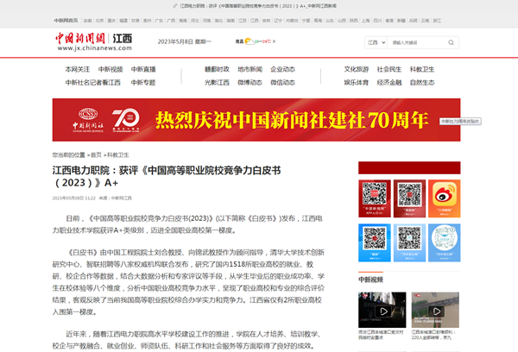
Task: Click the link icon beside the page title
Action: tap(175, 6)
